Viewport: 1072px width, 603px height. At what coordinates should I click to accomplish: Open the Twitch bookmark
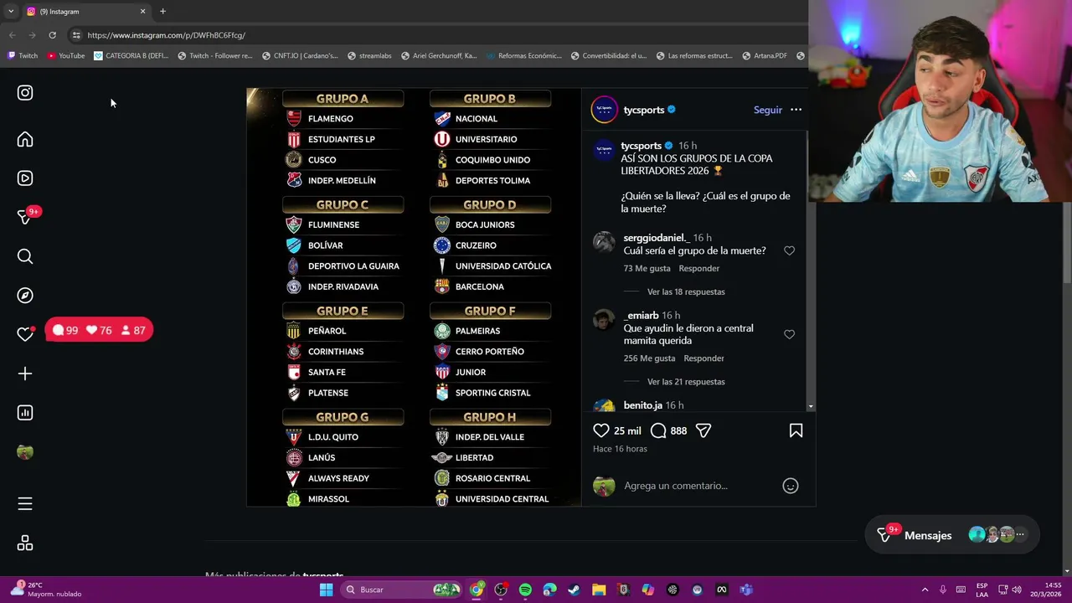point(23,56)
